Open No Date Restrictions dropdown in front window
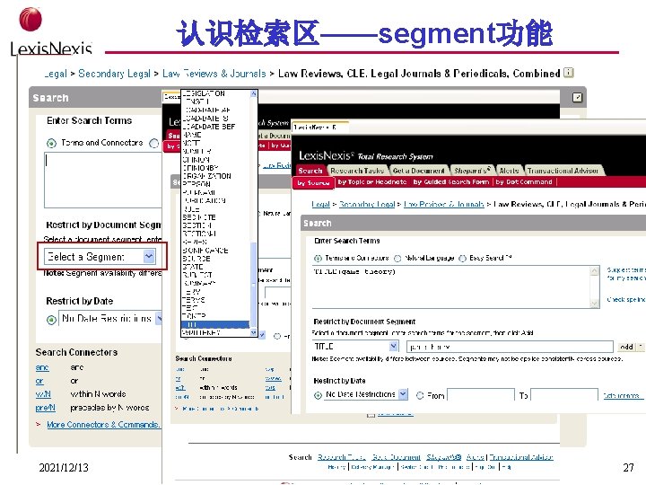This screenshot has width=646, height=485. [x=403, y=394]
